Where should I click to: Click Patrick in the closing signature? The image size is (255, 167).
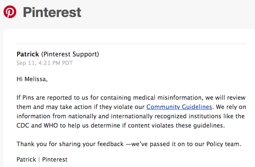tap(26, 159)
